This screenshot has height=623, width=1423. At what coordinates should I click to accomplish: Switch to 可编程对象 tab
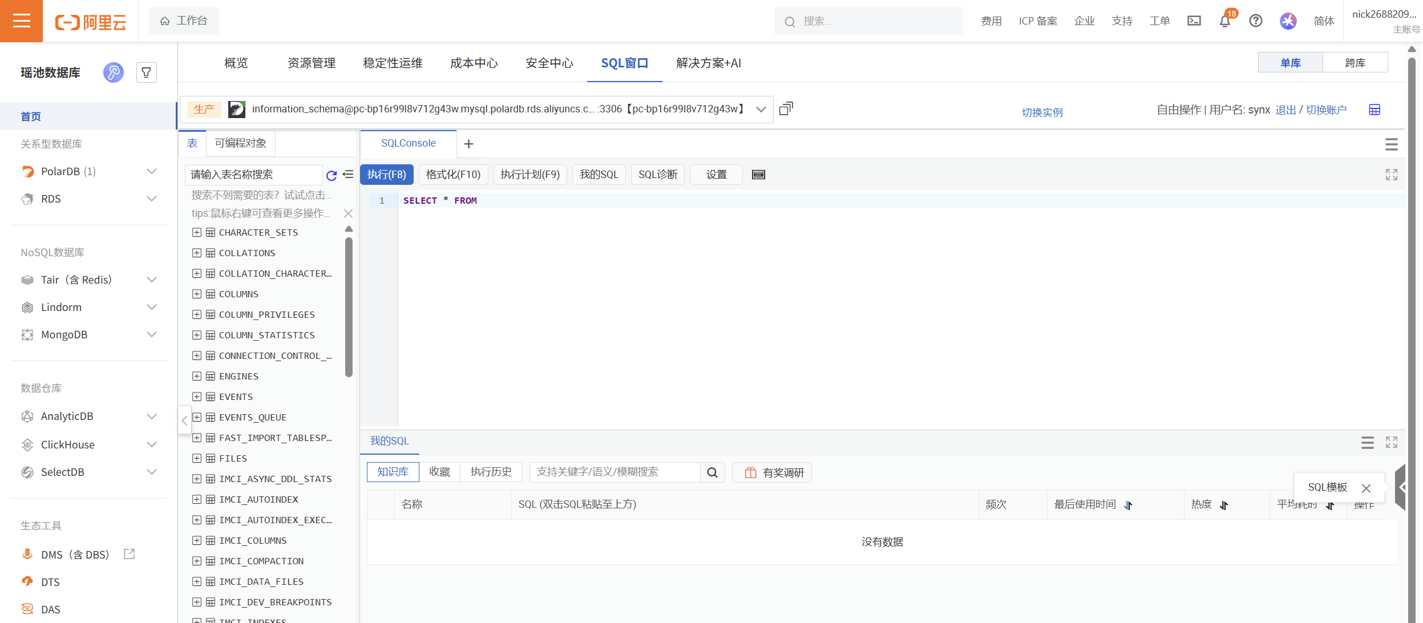(x=241, y=143)
